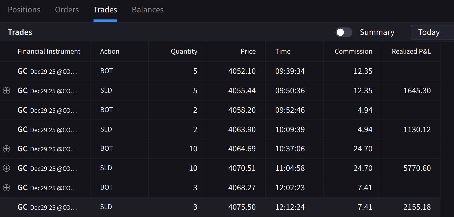Screen dimensions: 454x217
Task: Expand the SLD trade at 11:04:58
Action: click(6, 168)
